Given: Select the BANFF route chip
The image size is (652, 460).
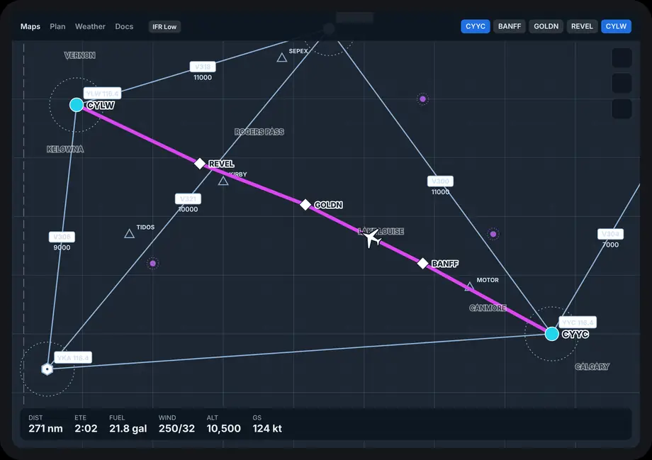Looking at the screenshot, I should [510, 26].
